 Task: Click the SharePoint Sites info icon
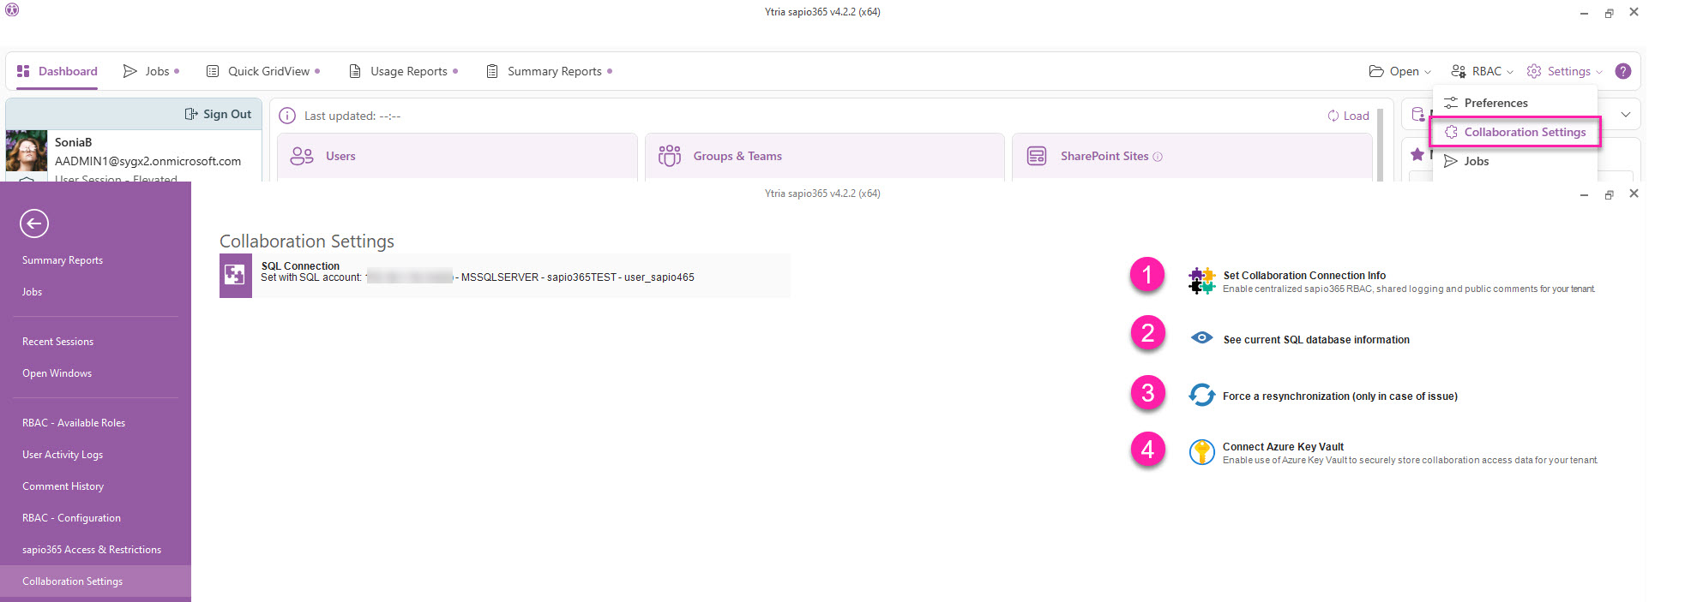[x=1158, y=157]
